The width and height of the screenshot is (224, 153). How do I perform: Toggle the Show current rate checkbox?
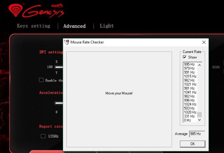click(185, 57)
